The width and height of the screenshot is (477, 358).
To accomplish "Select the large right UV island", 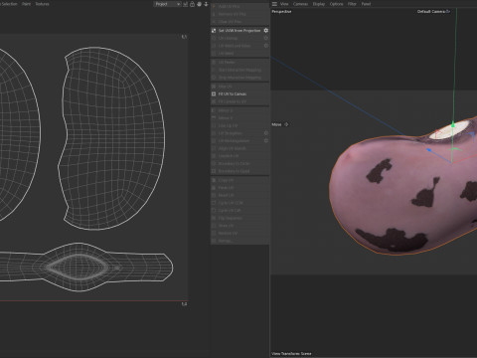I will [112, 138].
